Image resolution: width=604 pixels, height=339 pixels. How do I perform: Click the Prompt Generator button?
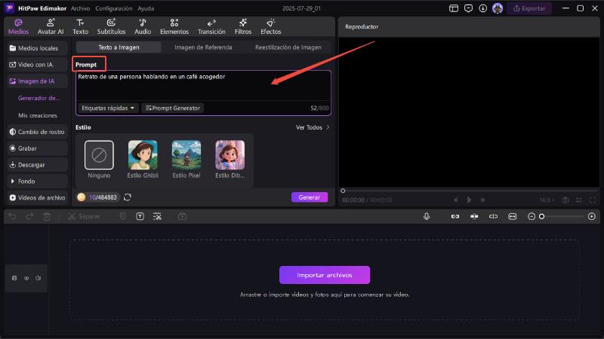pyautogui.click(x=173, y=108)
